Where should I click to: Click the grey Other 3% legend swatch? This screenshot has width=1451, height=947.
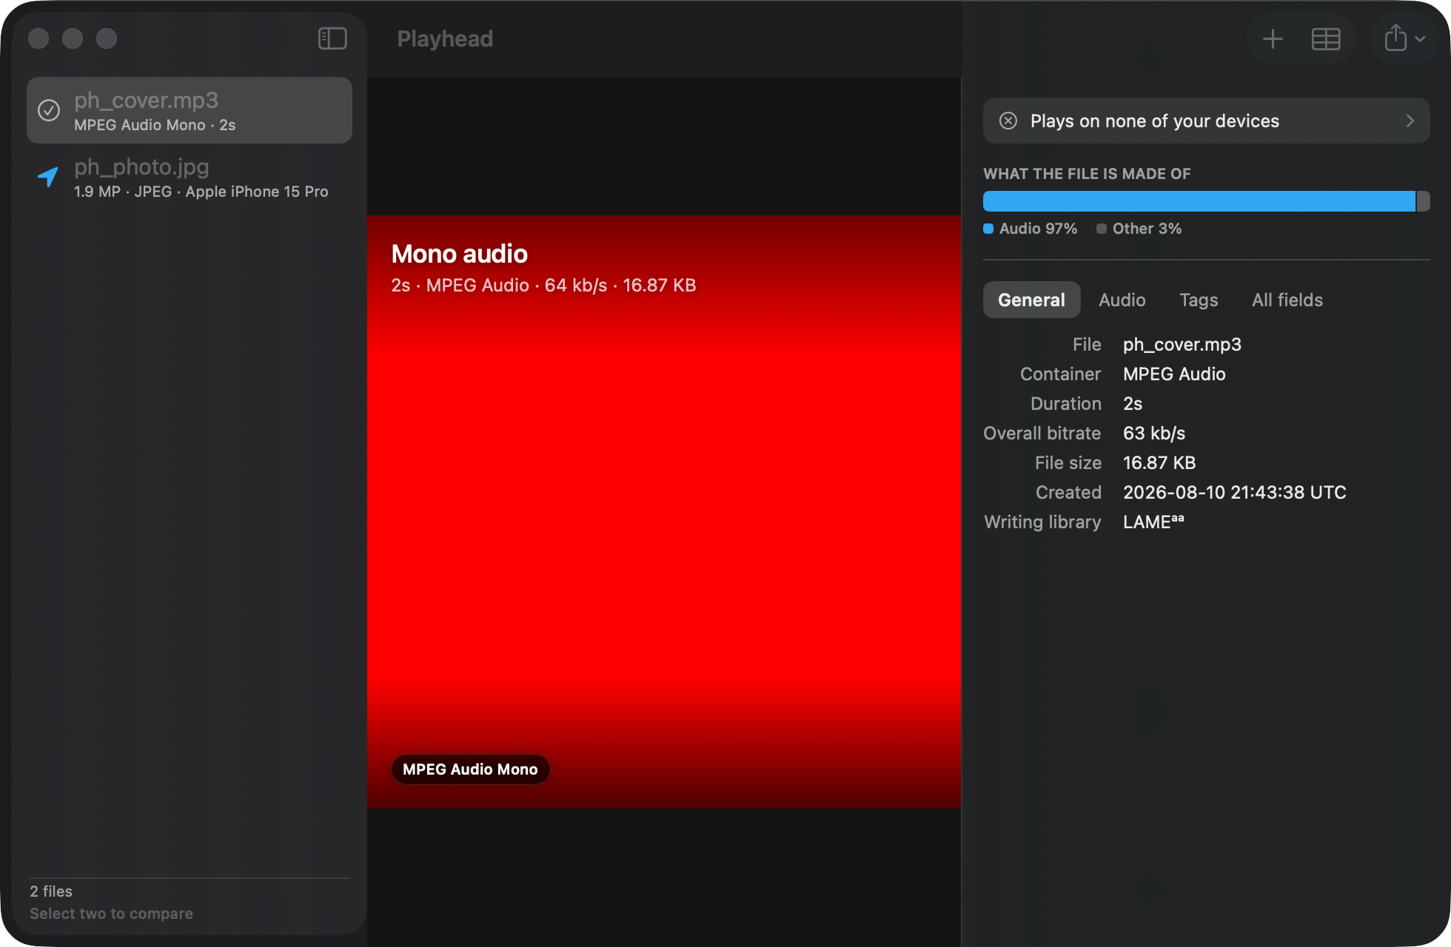(x=1102, y=229)
